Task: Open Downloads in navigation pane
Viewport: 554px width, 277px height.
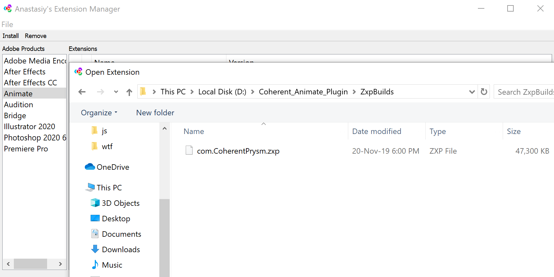Action: pyautogui.click(x=116, y=249)
